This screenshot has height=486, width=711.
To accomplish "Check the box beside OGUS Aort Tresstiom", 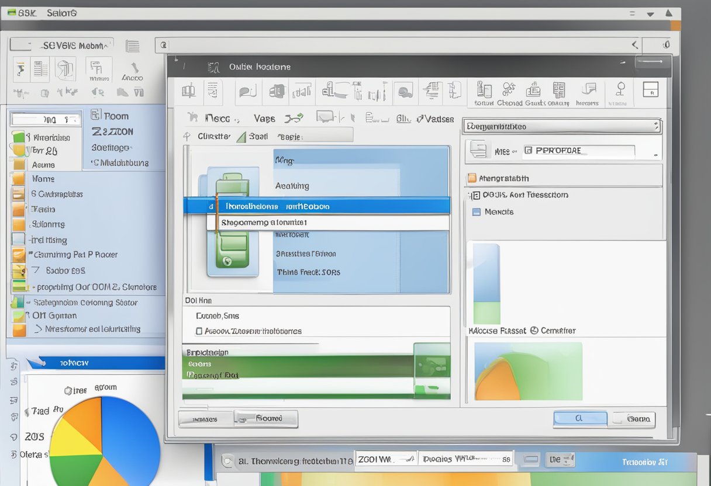I will pyautogui.click(x=475, y=195).
